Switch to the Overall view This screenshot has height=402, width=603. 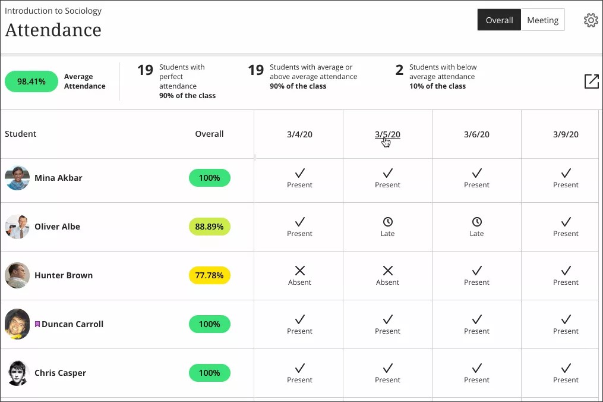click(499, 20)
